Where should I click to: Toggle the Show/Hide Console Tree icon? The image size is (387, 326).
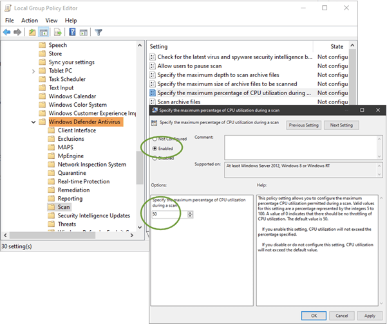(x=44, y=32)
